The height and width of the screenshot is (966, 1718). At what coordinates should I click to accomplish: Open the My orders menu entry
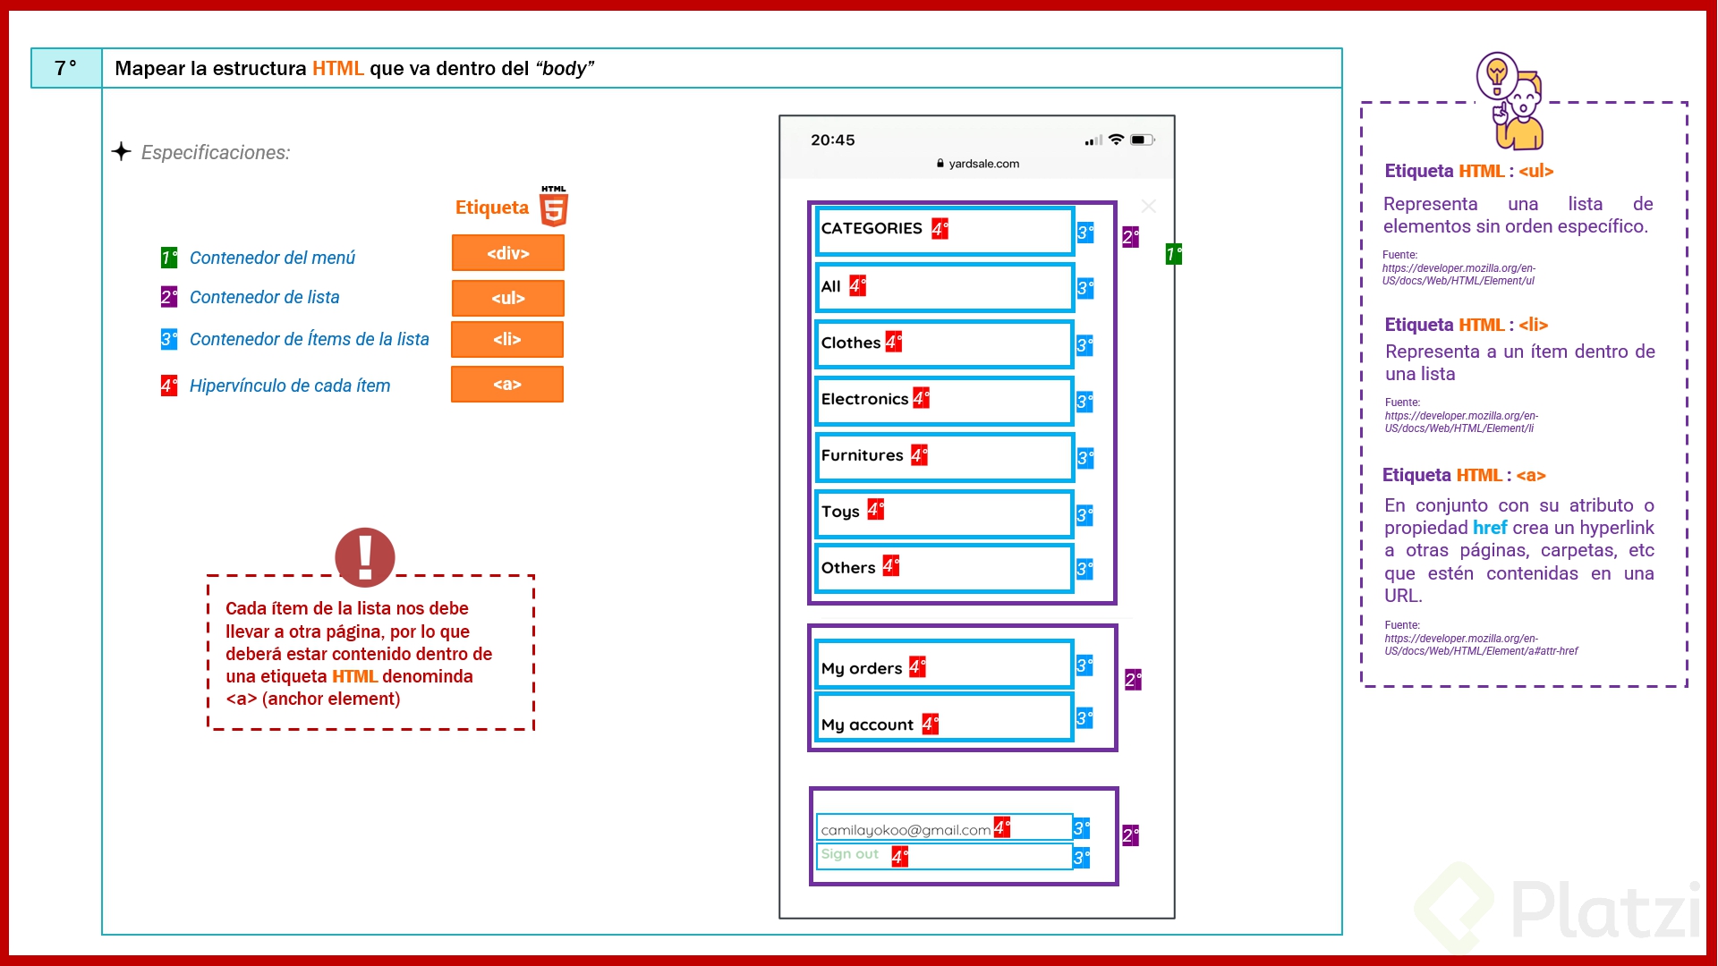[x=861, y=666]
